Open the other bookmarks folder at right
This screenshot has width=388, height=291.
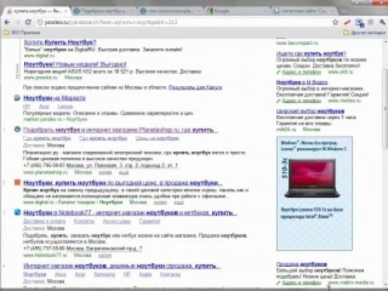pos(365,33)
